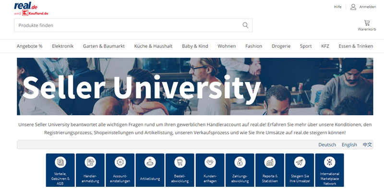The width and height of the screenshot is (384, 194).
Task: Open the Elektronik category
Action: pyautogui.click(x=63, y=46)
